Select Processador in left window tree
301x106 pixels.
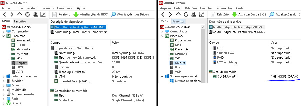[x=24, y=40]
